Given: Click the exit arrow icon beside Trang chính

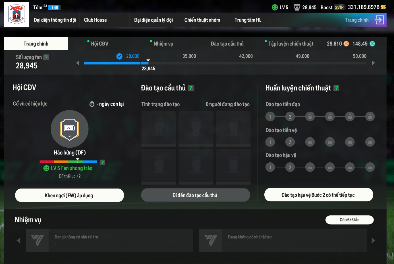Looking at the screenshot, I should point(380,20).
